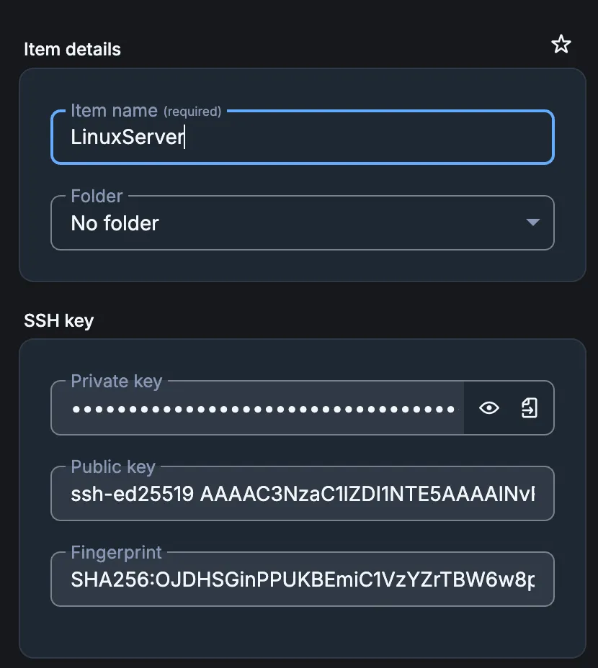
Task: Click the "AAAAC3NzaC1" portion of the public key
Action: click(252, 495)
